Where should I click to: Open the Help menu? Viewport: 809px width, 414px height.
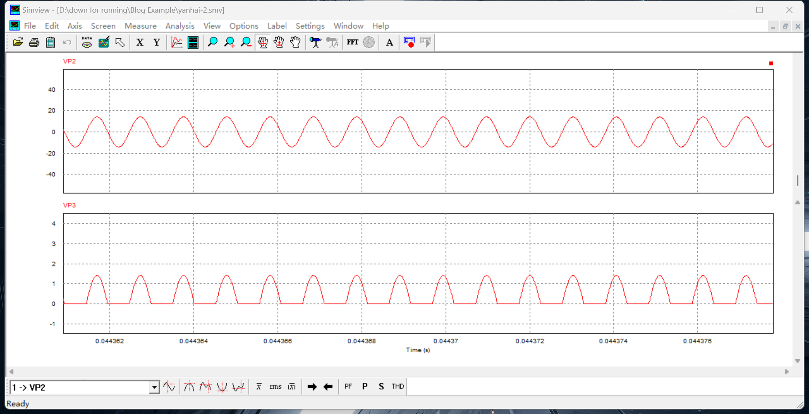pos(380,26)
